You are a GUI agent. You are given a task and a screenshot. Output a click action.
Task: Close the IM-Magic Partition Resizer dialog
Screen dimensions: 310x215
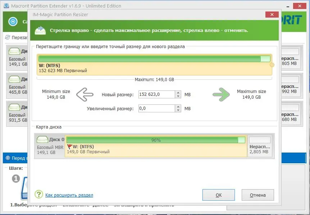coord(272,14)
